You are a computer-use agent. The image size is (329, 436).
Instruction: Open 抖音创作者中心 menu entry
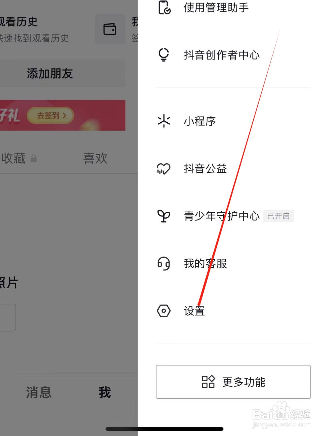click(x=233, y=55)
